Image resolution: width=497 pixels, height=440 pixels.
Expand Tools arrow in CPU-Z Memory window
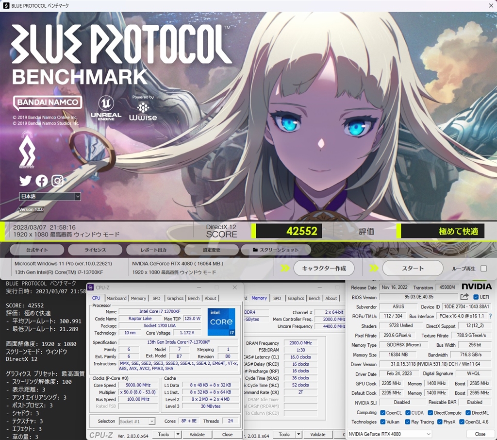(x=298, y=434)
